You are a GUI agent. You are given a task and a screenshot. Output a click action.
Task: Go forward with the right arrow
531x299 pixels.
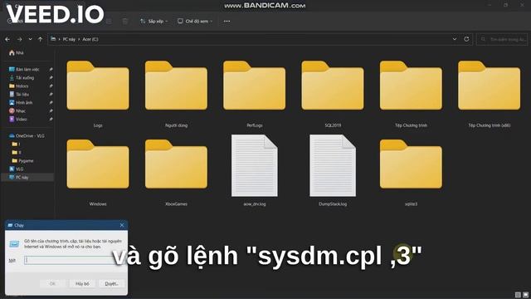(19, 39)
